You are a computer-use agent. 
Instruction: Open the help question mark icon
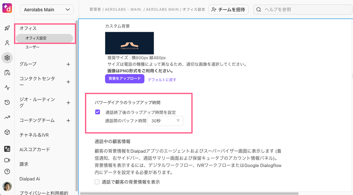point(7,172)
